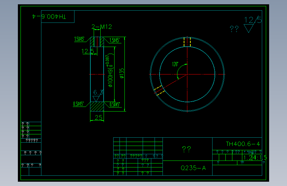The width and height of the screenshot is (287, 186).
Task: Click the 12.5 roughness symbol in the corner
Action: [253, 24]
